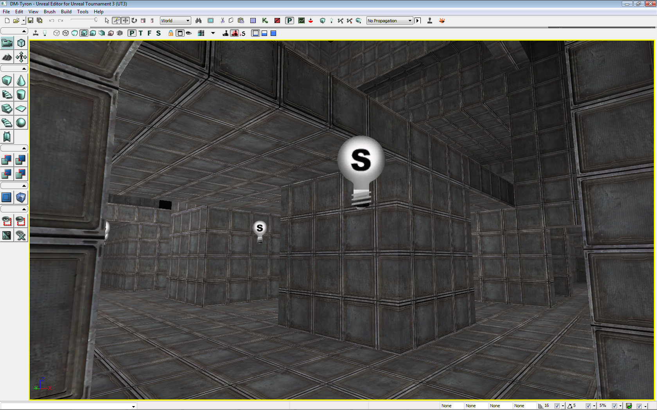Click the Paste clipboard icon
Viewport: 657px width, 410px height.
pyautogui.click(x=241, y=21)
